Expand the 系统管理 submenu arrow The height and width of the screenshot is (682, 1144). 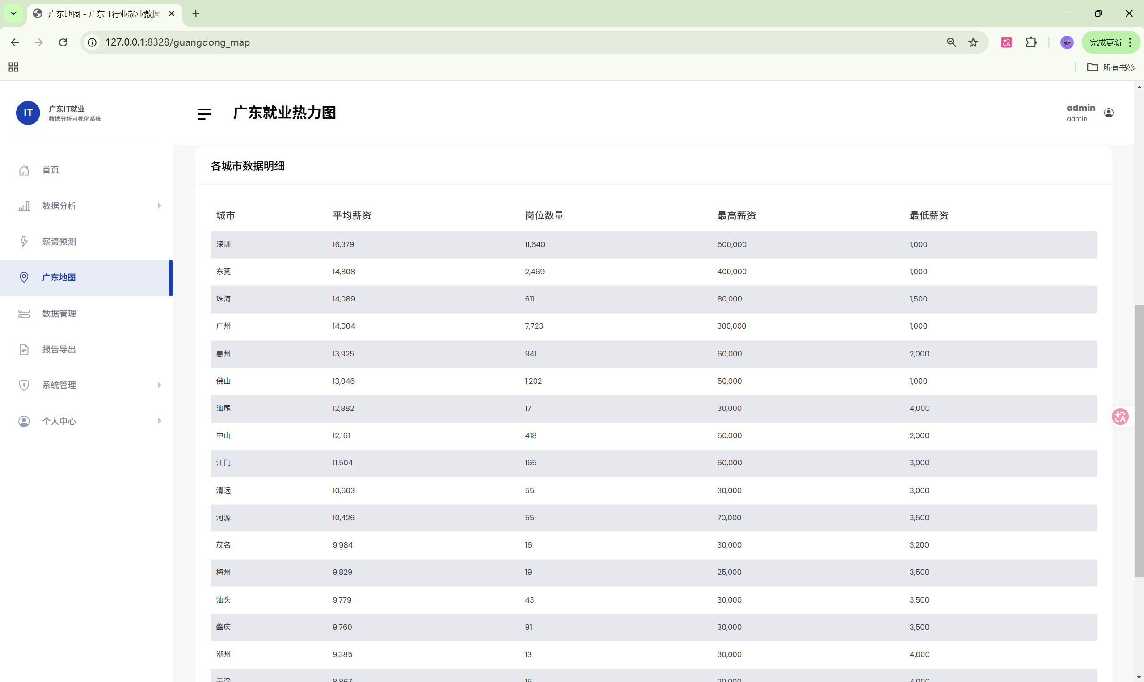(160, 385)
